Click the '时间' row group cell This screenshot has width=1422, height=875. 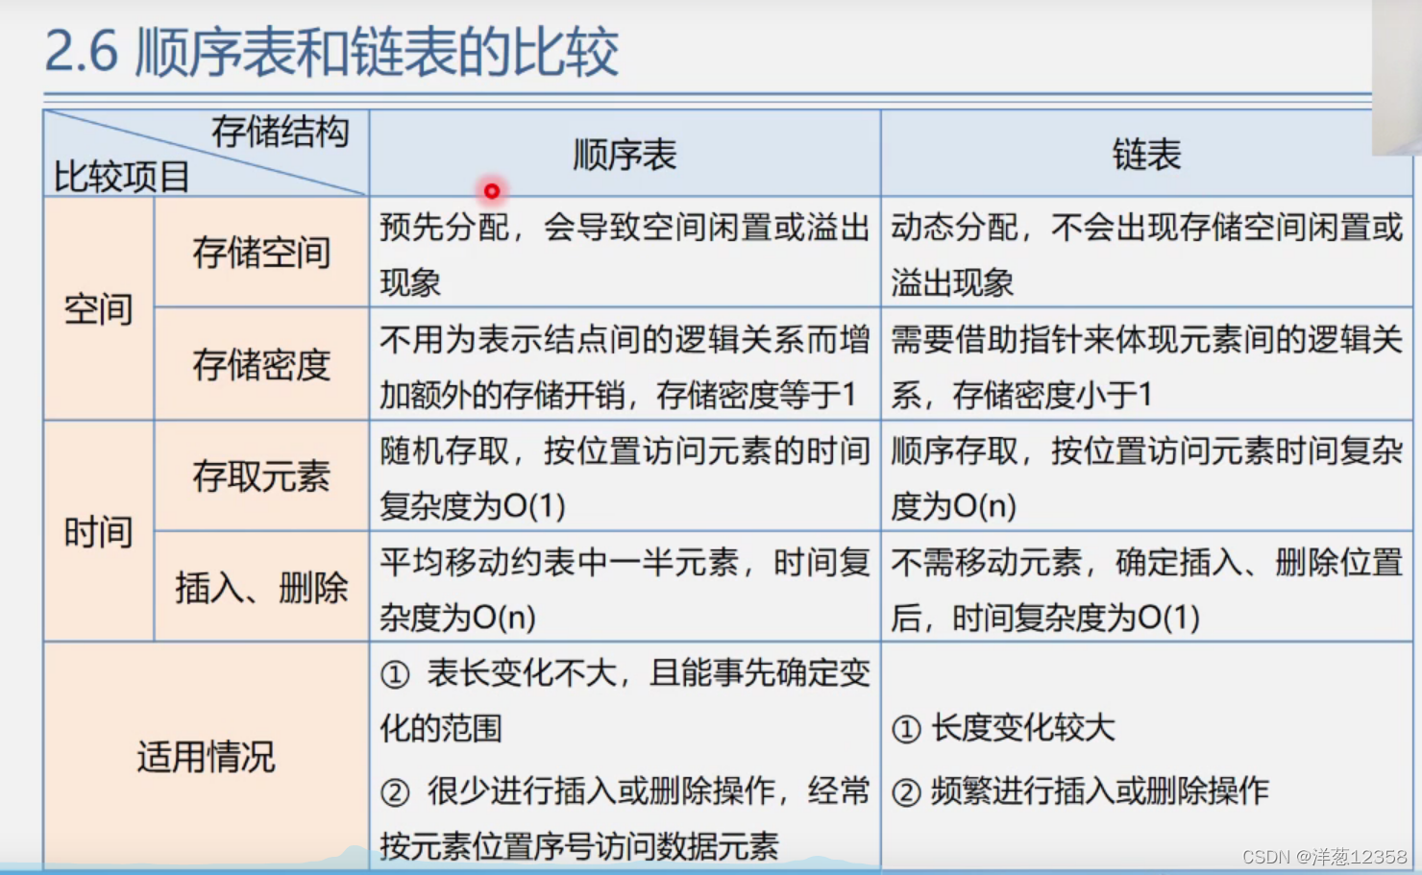pos(99,531)
